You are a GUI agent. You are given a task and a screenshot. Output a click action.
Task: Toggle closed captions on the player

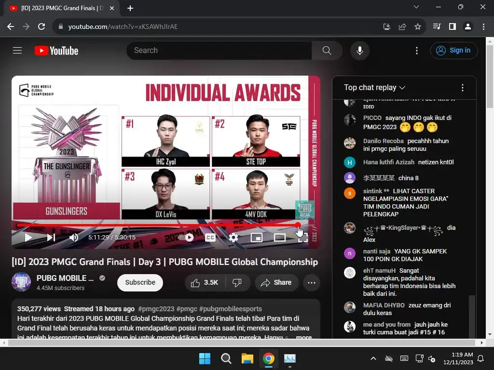[210, 238]
